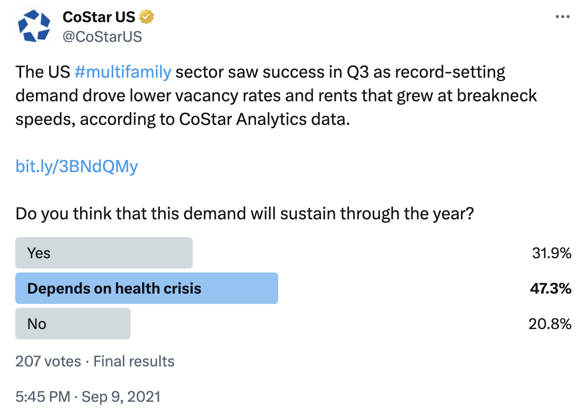Open the #multifamily hashtag
585x420 pixels.
click(123, 72)
